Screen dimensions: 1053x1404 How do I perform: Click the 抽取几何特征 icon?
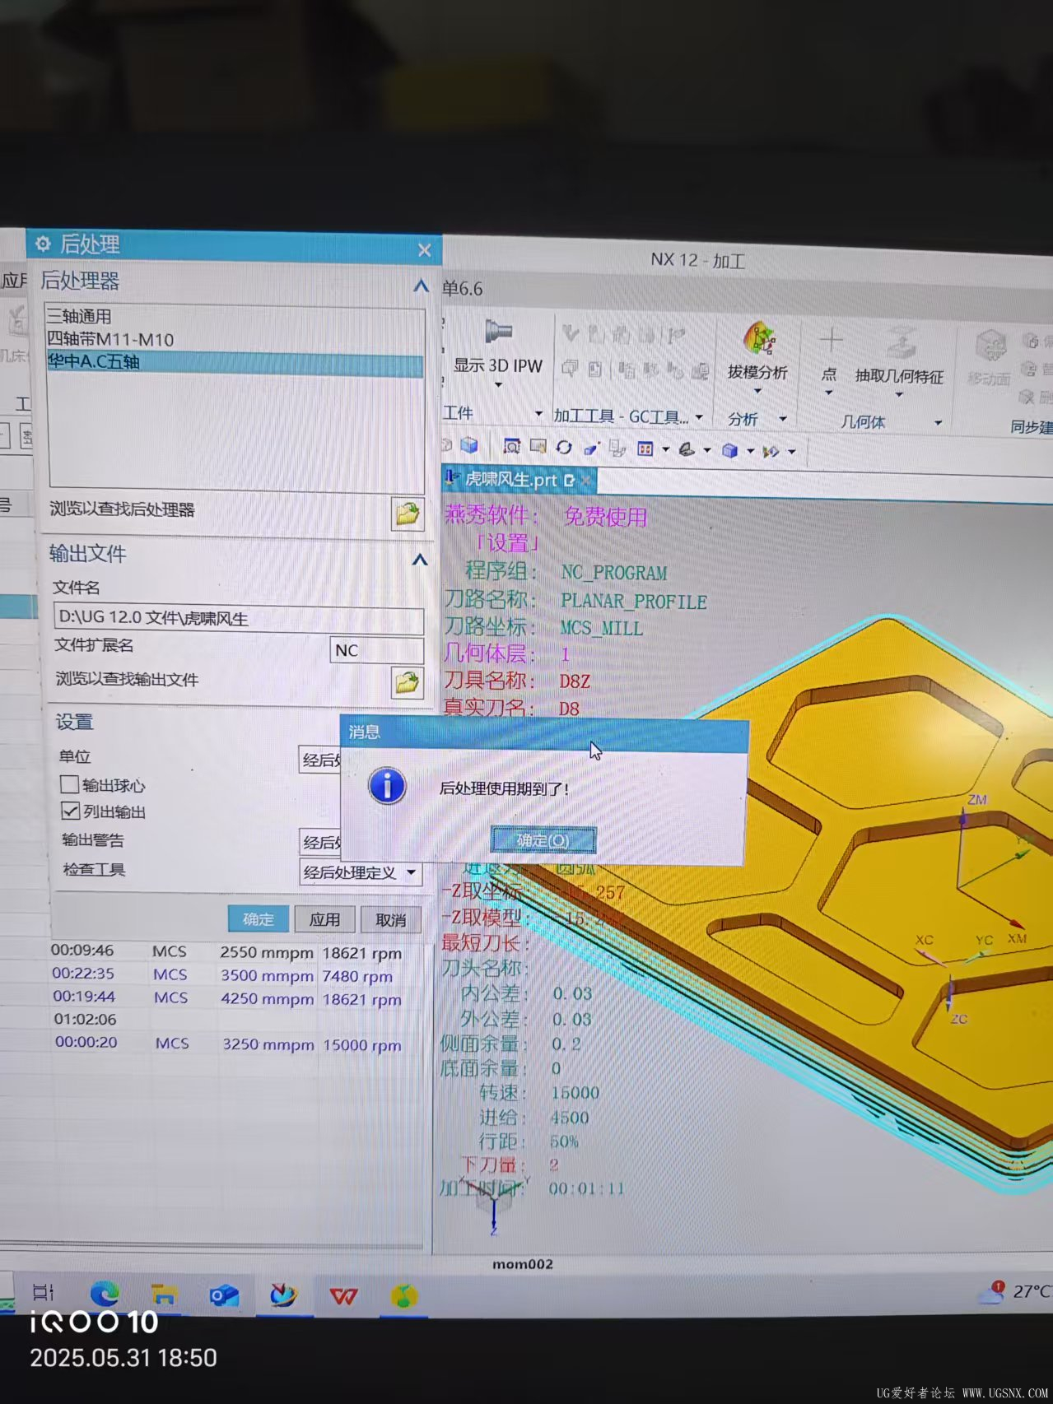tap(902, 342)
